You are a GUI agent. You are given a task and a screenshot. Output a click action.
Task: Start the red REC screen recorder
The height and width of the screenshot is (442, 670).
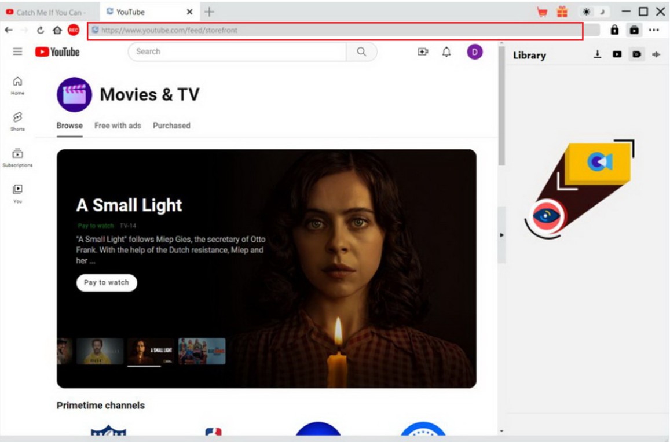[x=74, y=30]
